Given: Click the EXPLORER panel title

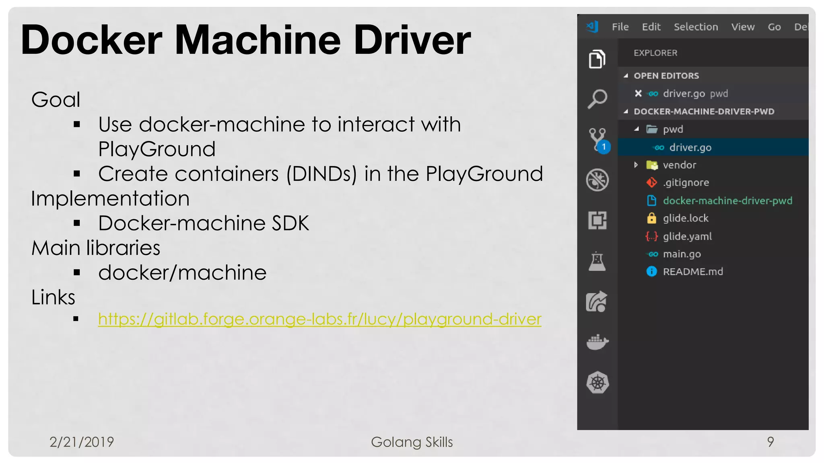Looking at the screenshot, I should coord(655,53).
